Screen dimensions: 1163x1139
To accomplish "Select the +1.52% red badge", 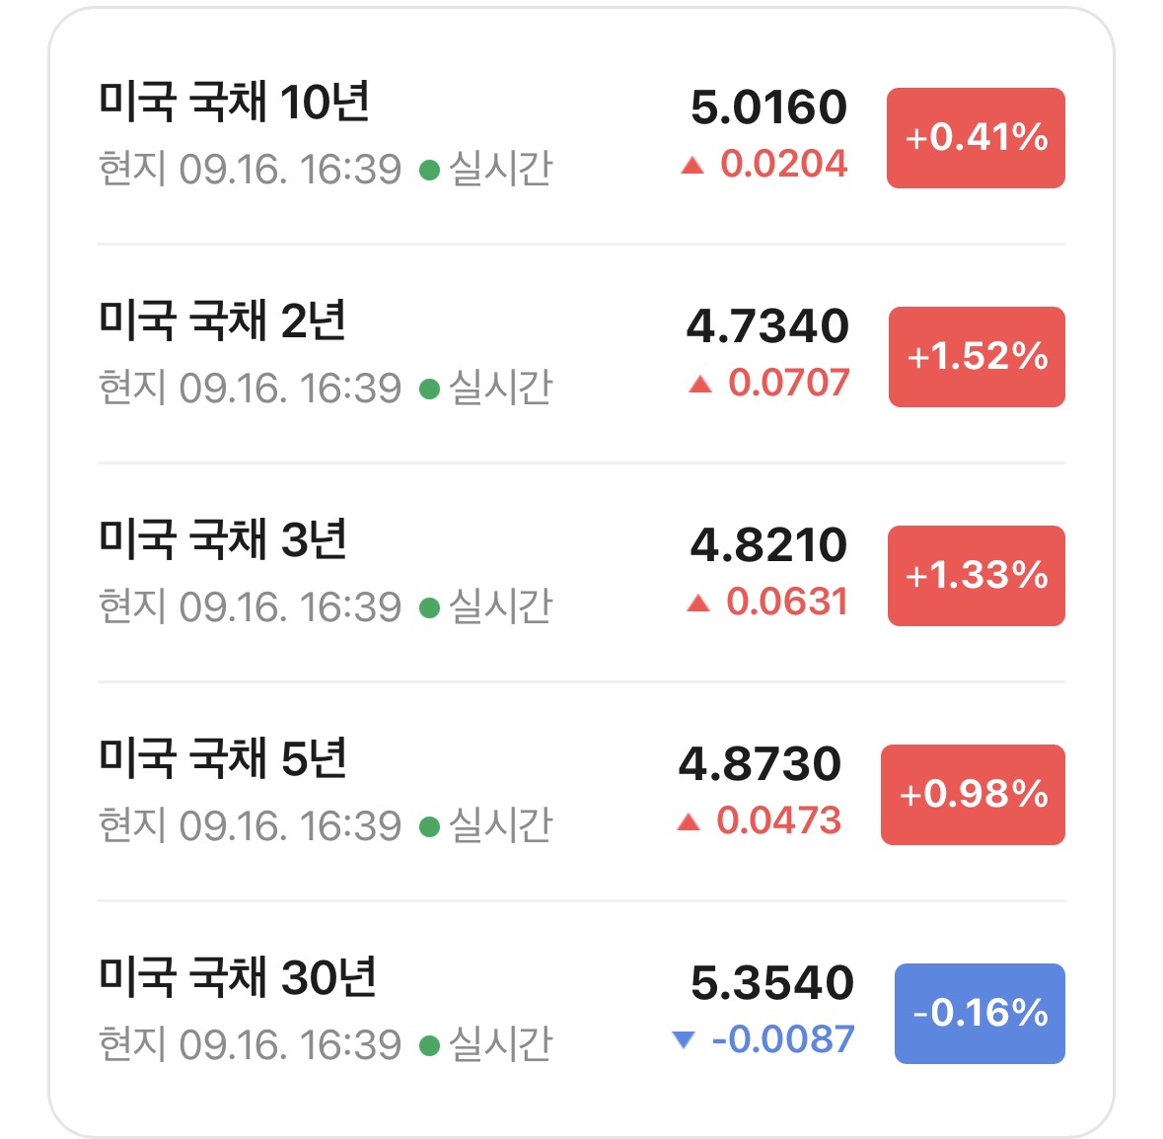I will pos(977,357).
